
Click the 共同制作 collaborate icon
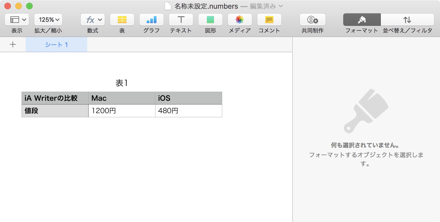click(x=313, y=20)
